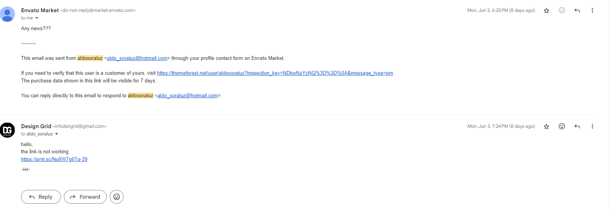610x209 pixels.
Task: Open the prnt.sc screenshot link
Action: [x=54, y=159]
